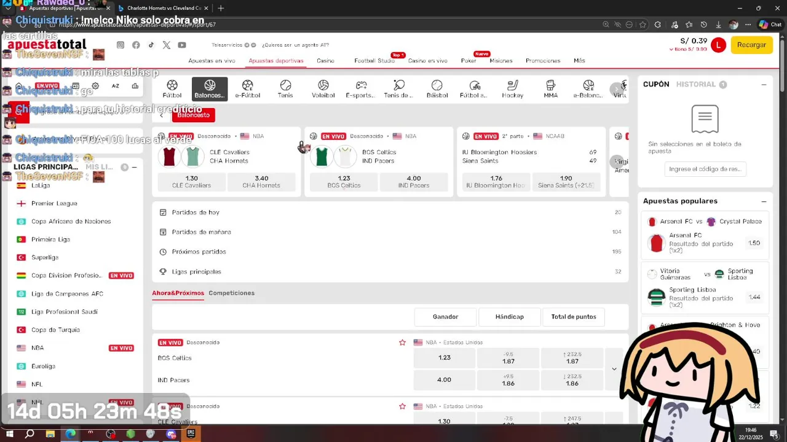787x442 pixels.
Task: Click Epic Games icon in taskbar
Action: coord(191,434)
